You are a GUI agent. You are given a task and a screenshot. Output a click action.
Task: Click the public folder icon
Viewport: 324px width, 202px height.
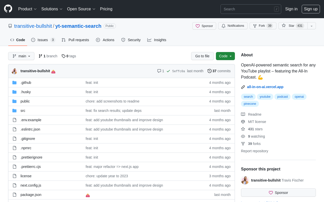point(14,101)
